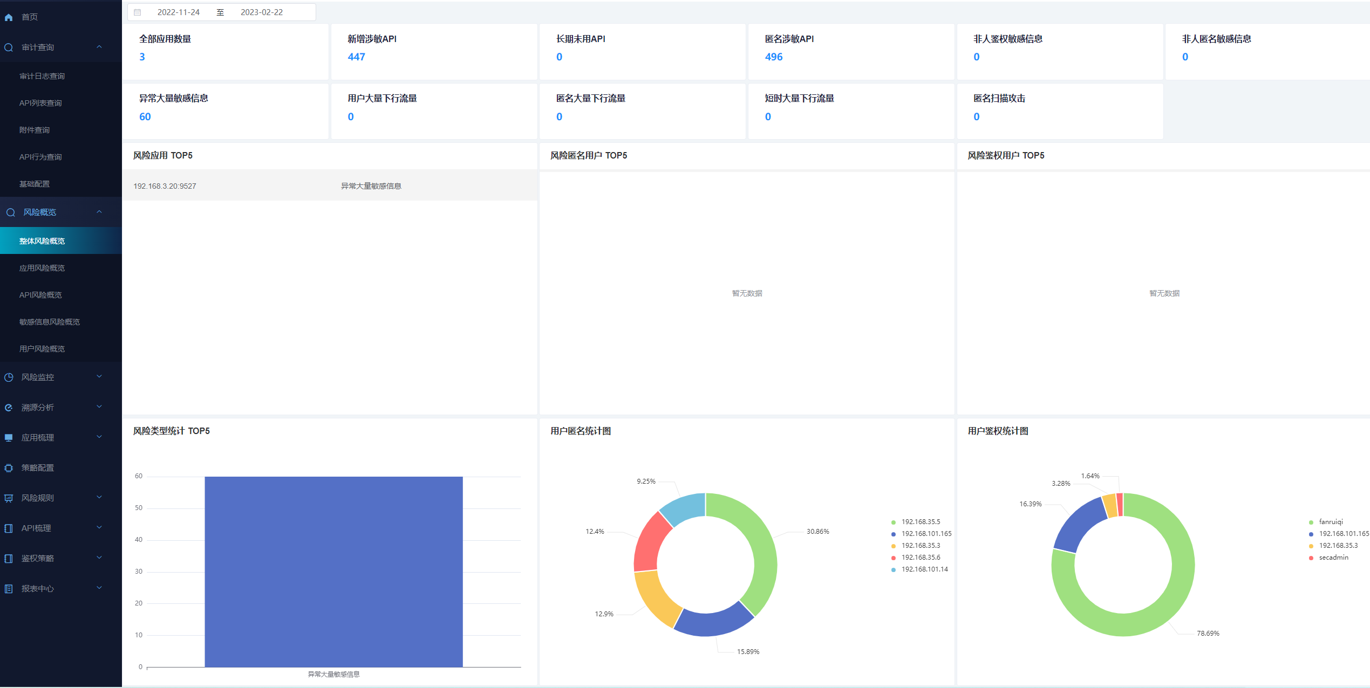Image resolution: width=1370 pixels, height=688 pixels.
Task: Click the calendar icon in date range picker
Action: (x=138, y=12)
